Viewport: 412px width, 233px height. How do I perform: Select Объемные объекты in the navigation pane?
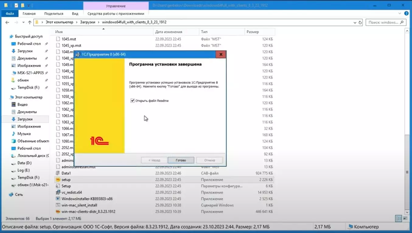point(33,141)
